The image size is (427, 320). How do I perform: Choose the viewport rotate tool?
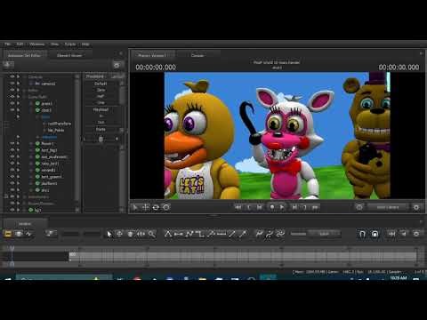(156, 207)
